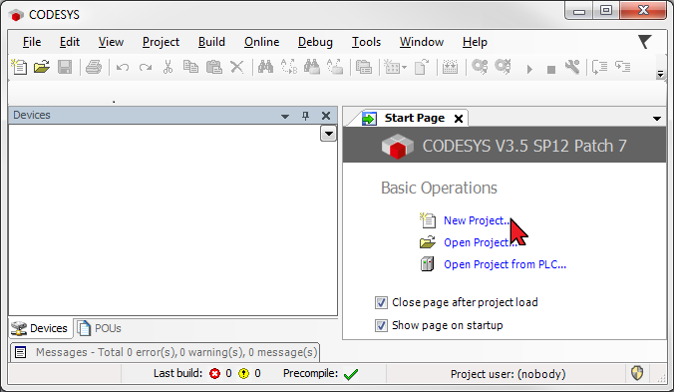This screenshot has height=392, width=674.
Task: Open the Online menu
Action: (x=262, y=42)
